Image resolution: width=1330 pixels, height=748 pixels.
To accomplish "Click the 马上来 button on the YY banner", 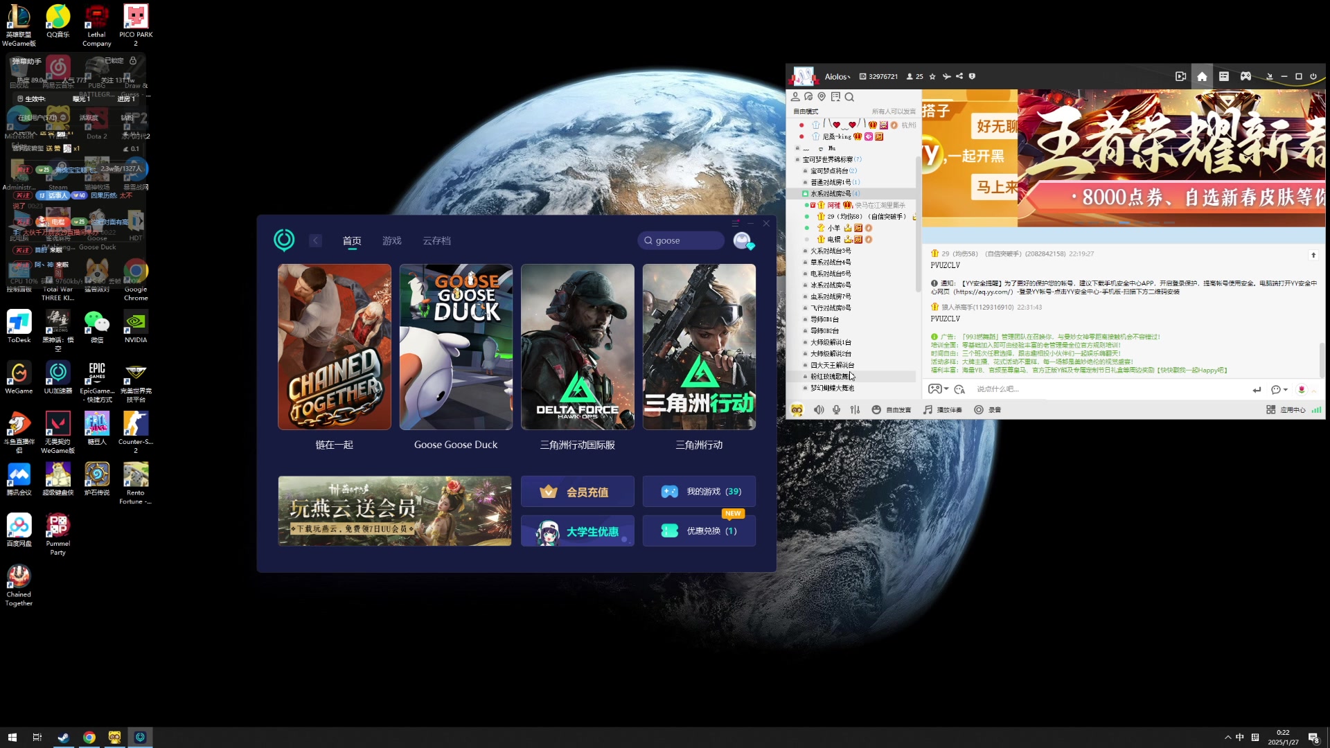I will click(995, 187).
